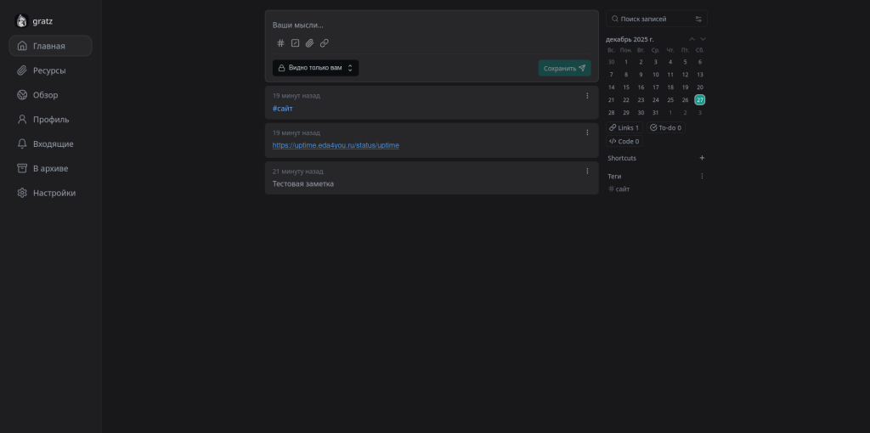Screen dimensions: 870x433
Task: Go to the previous calendar month
Action: click(692, 39)
